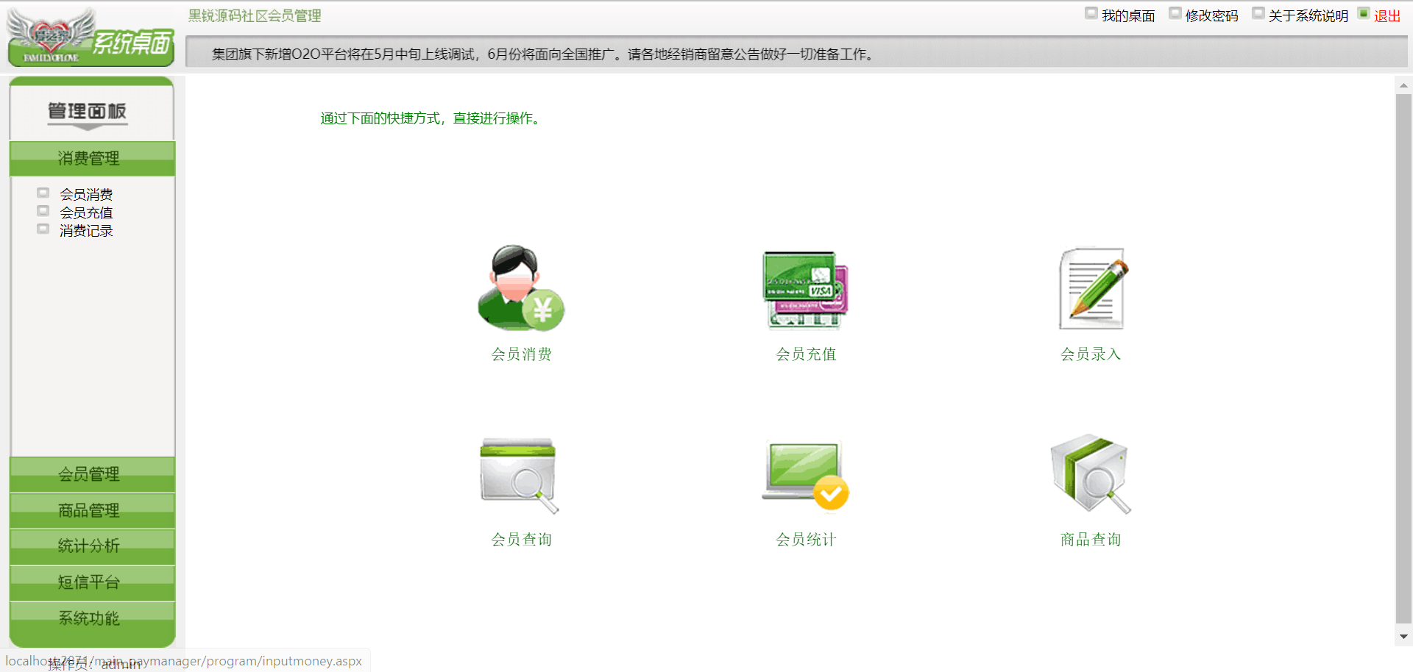Expand the 商品管理 sidebar section

(92, 510)
